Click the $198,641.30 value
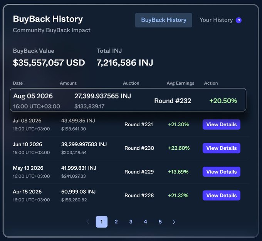 [74, 129]
